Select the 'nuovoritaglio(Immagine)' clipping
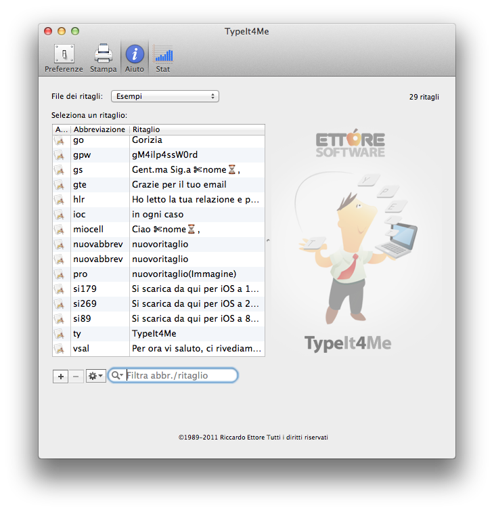The image size is (494, 512). click(184, 274)
